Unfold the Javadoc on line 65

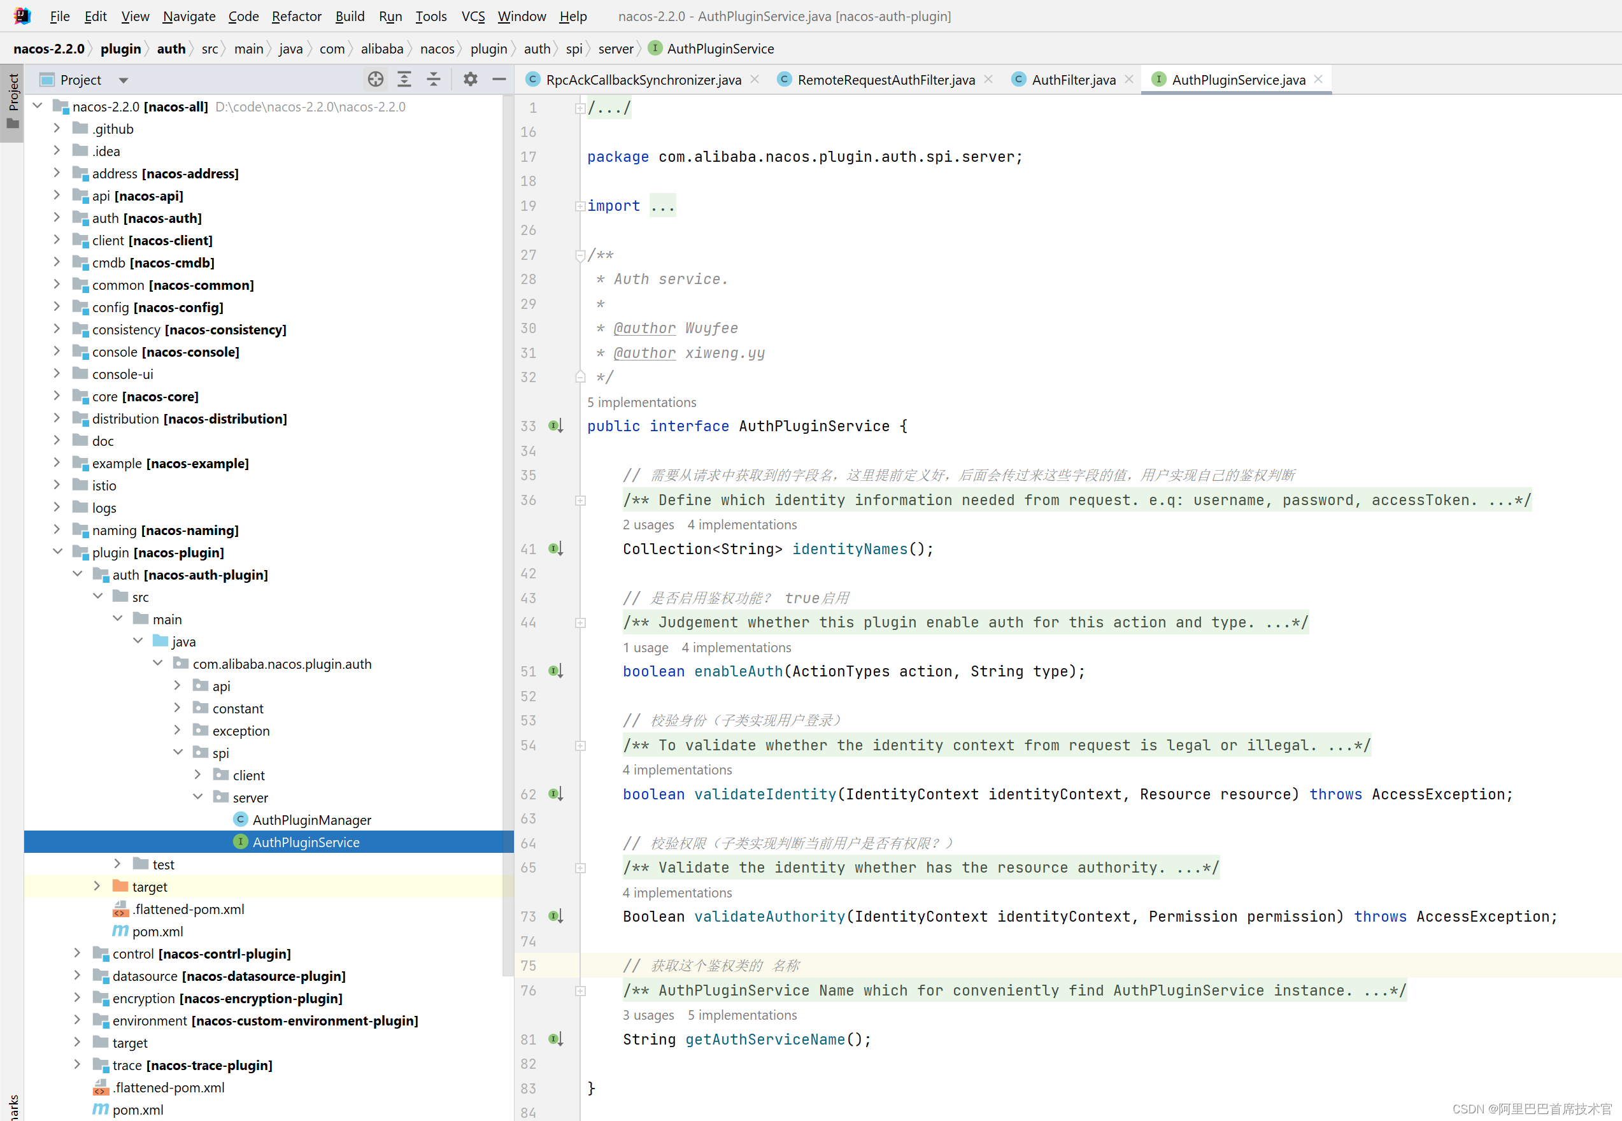click(x=580, y=868)
